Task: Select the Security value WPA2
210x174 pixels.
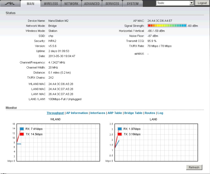Action: pos(52,41)
